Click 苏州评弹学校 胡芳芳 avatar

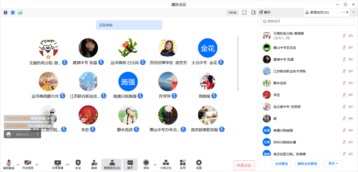[x=168, y=48]
